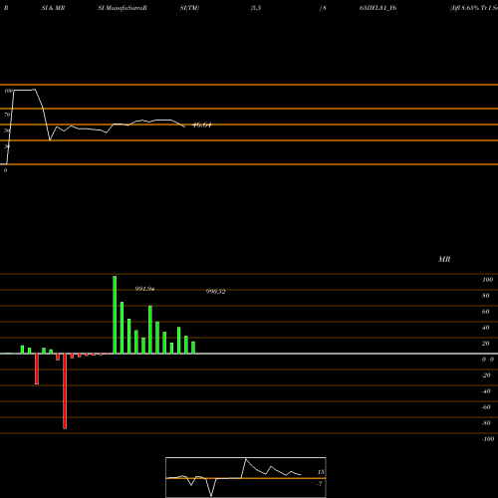This screenshot has height=498, width=498.
Task: Click the MR panel title
Action: (444, 259)
